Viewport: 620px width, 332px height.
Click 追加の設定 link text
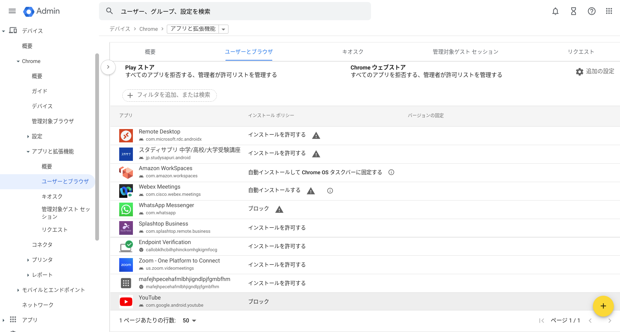(600, 71)
